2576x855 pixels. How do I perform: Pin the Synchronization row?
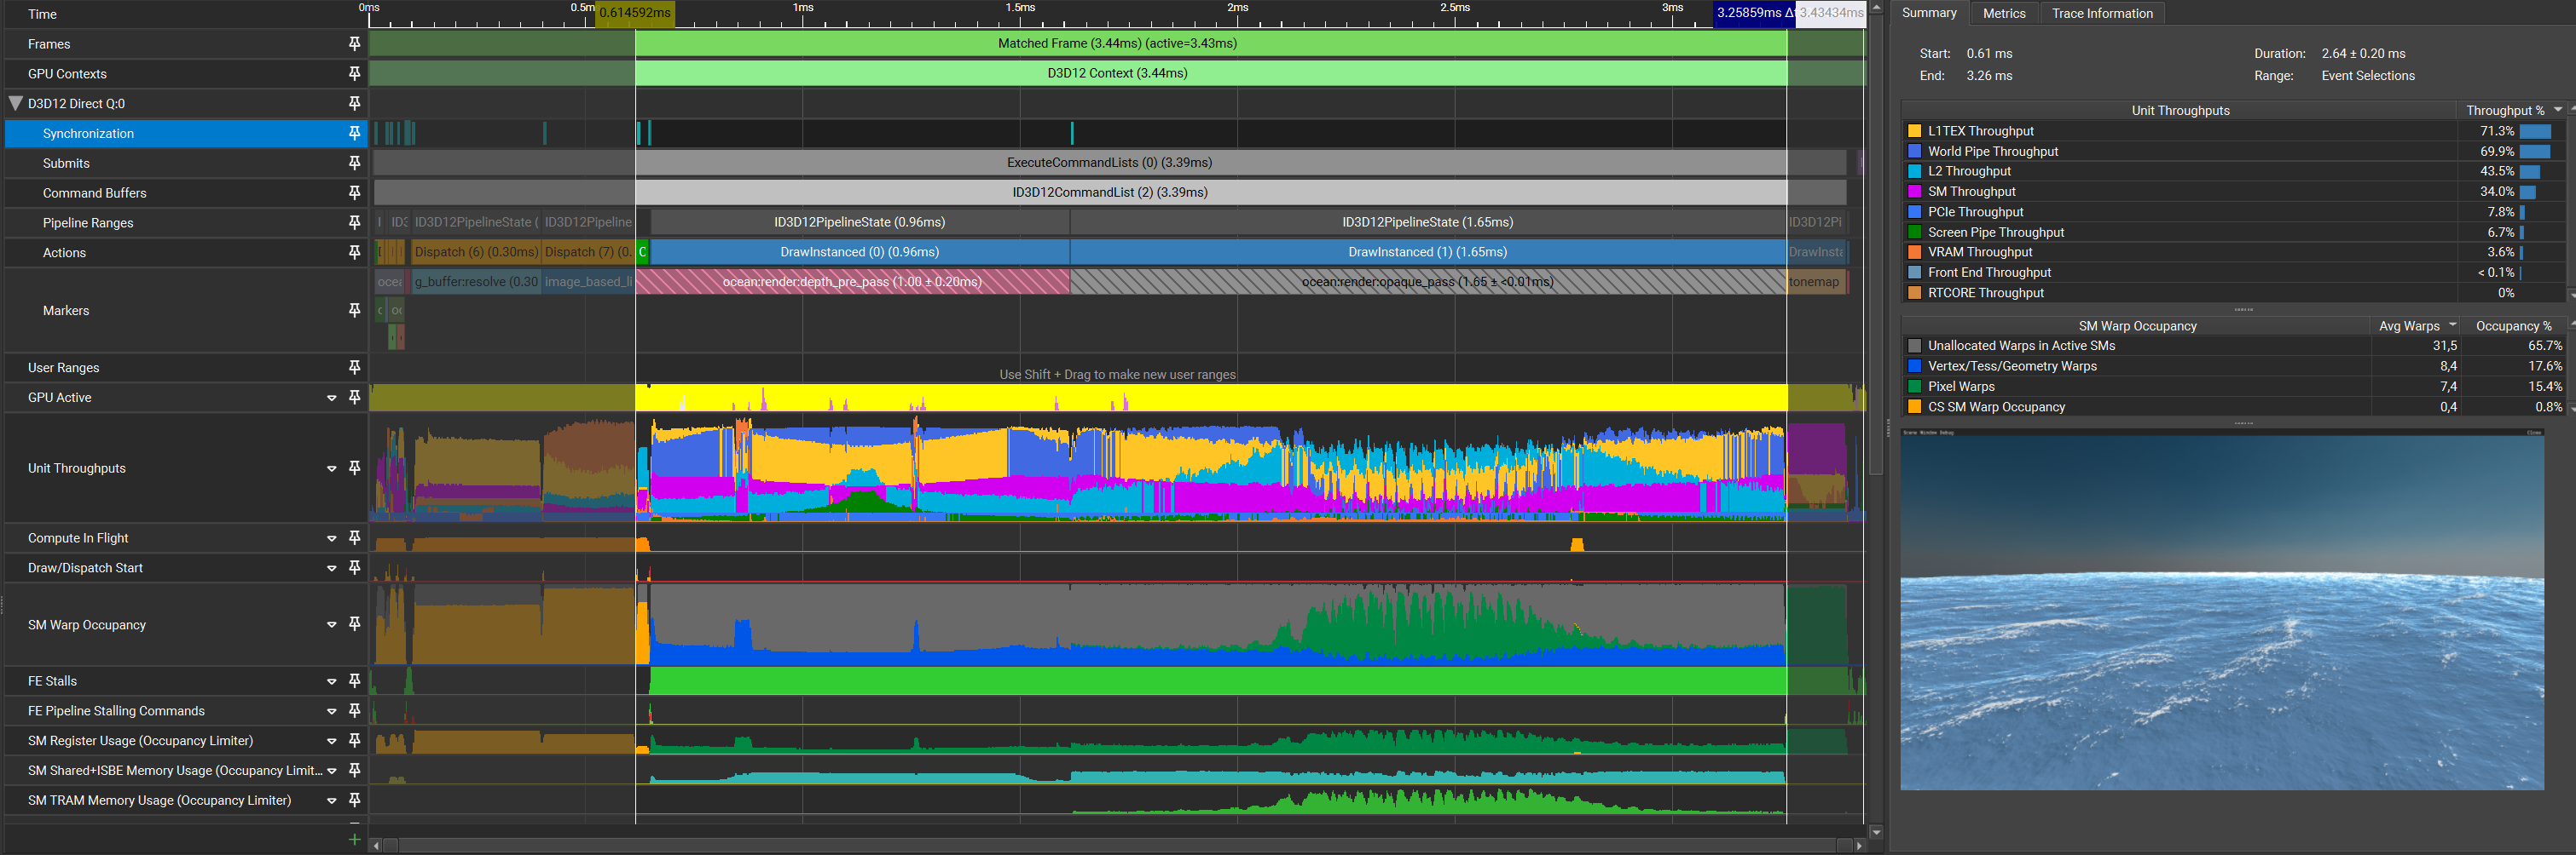[354, 134]
